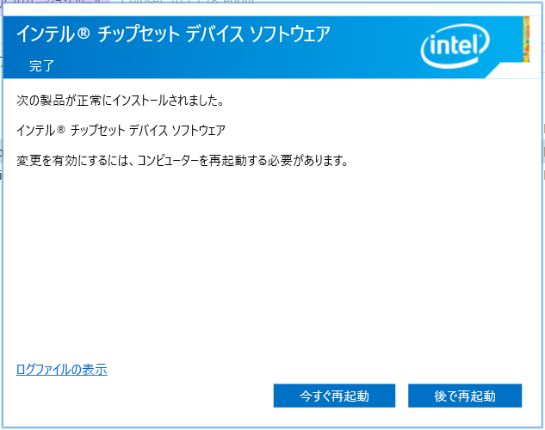Click the 完了 status label
The image size is (545, 430).
pyautogui.click(x=41, y=65)
